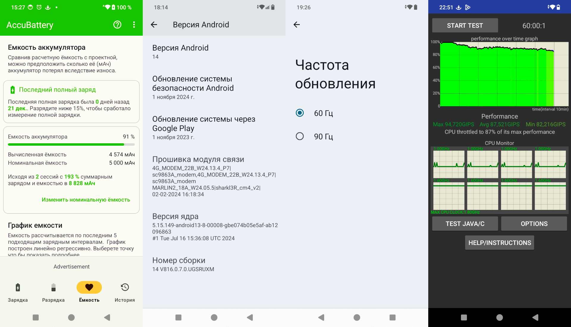The width and height of the screenshot is (571, 327).
Task: Click the 60:00:1 timer text
Action: click(x=534, y=26)
